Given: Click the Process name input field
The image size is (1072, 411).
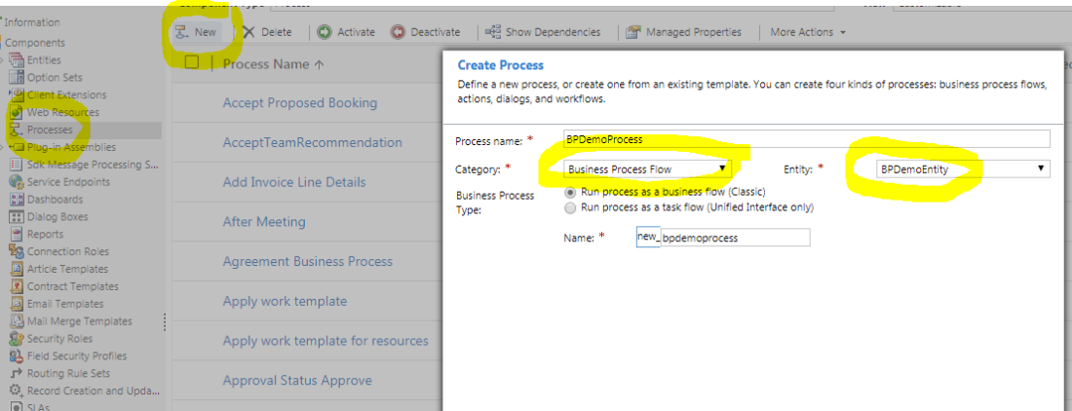Looking at the screenshot, I should pos(807,138).
